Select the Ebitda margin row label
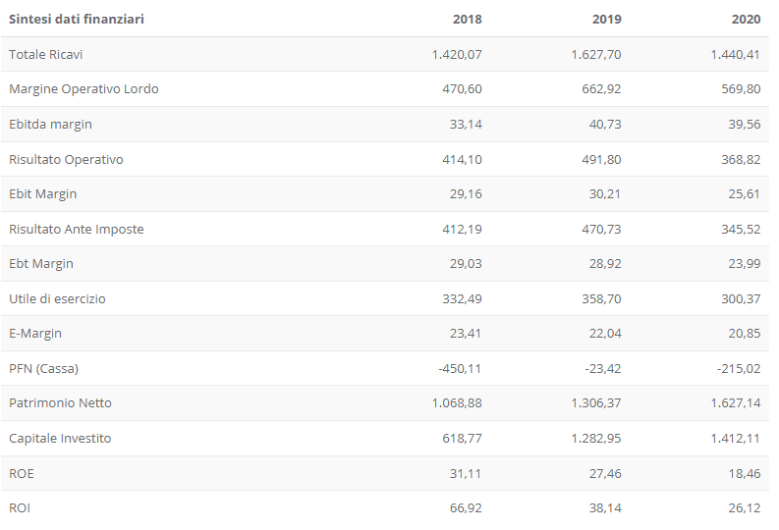Screen dimensions: 779x530 (51, 125)
